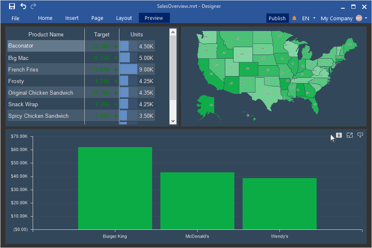The height and width of the screenshot is (248, 372).
Task: Switch to the Insert tab
Action: click(72, 18)
